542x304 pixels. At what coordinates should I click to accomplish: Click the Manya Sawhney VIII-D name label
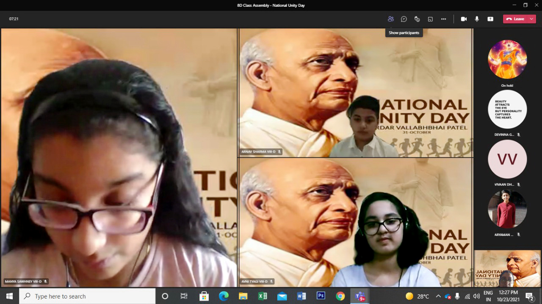tap(26, 281)
